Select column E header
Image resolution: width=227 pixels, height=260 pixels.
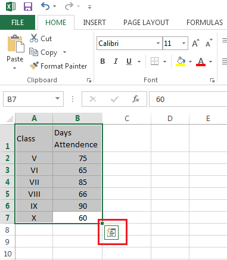click(x=208, y=119)
